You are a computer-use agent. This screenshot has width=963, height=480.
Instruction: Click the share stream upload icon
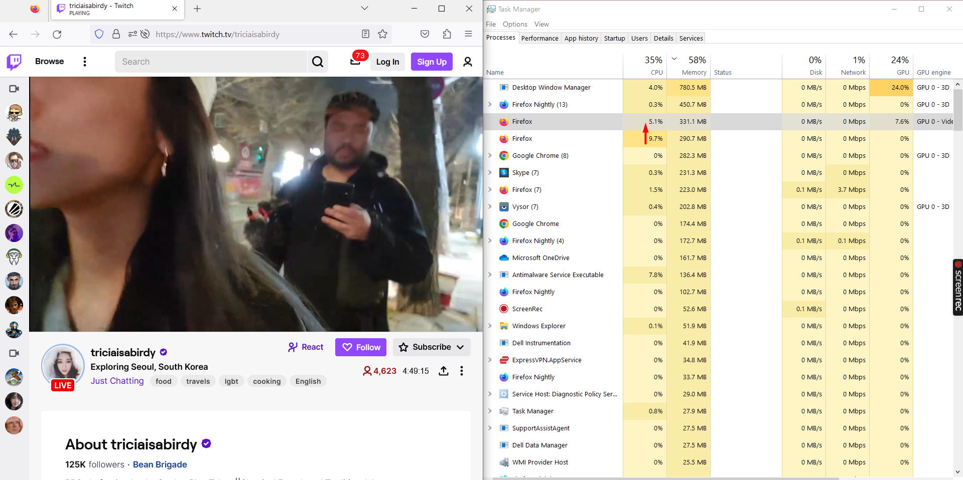pyautogui.click(x=443, y=371)
